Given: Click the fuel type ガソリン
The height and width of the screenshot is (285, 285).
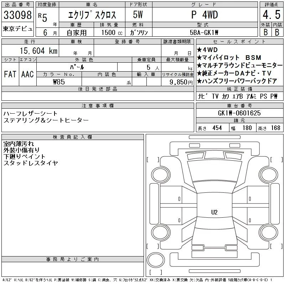Looking at the screenshot, I should (139, 32).
